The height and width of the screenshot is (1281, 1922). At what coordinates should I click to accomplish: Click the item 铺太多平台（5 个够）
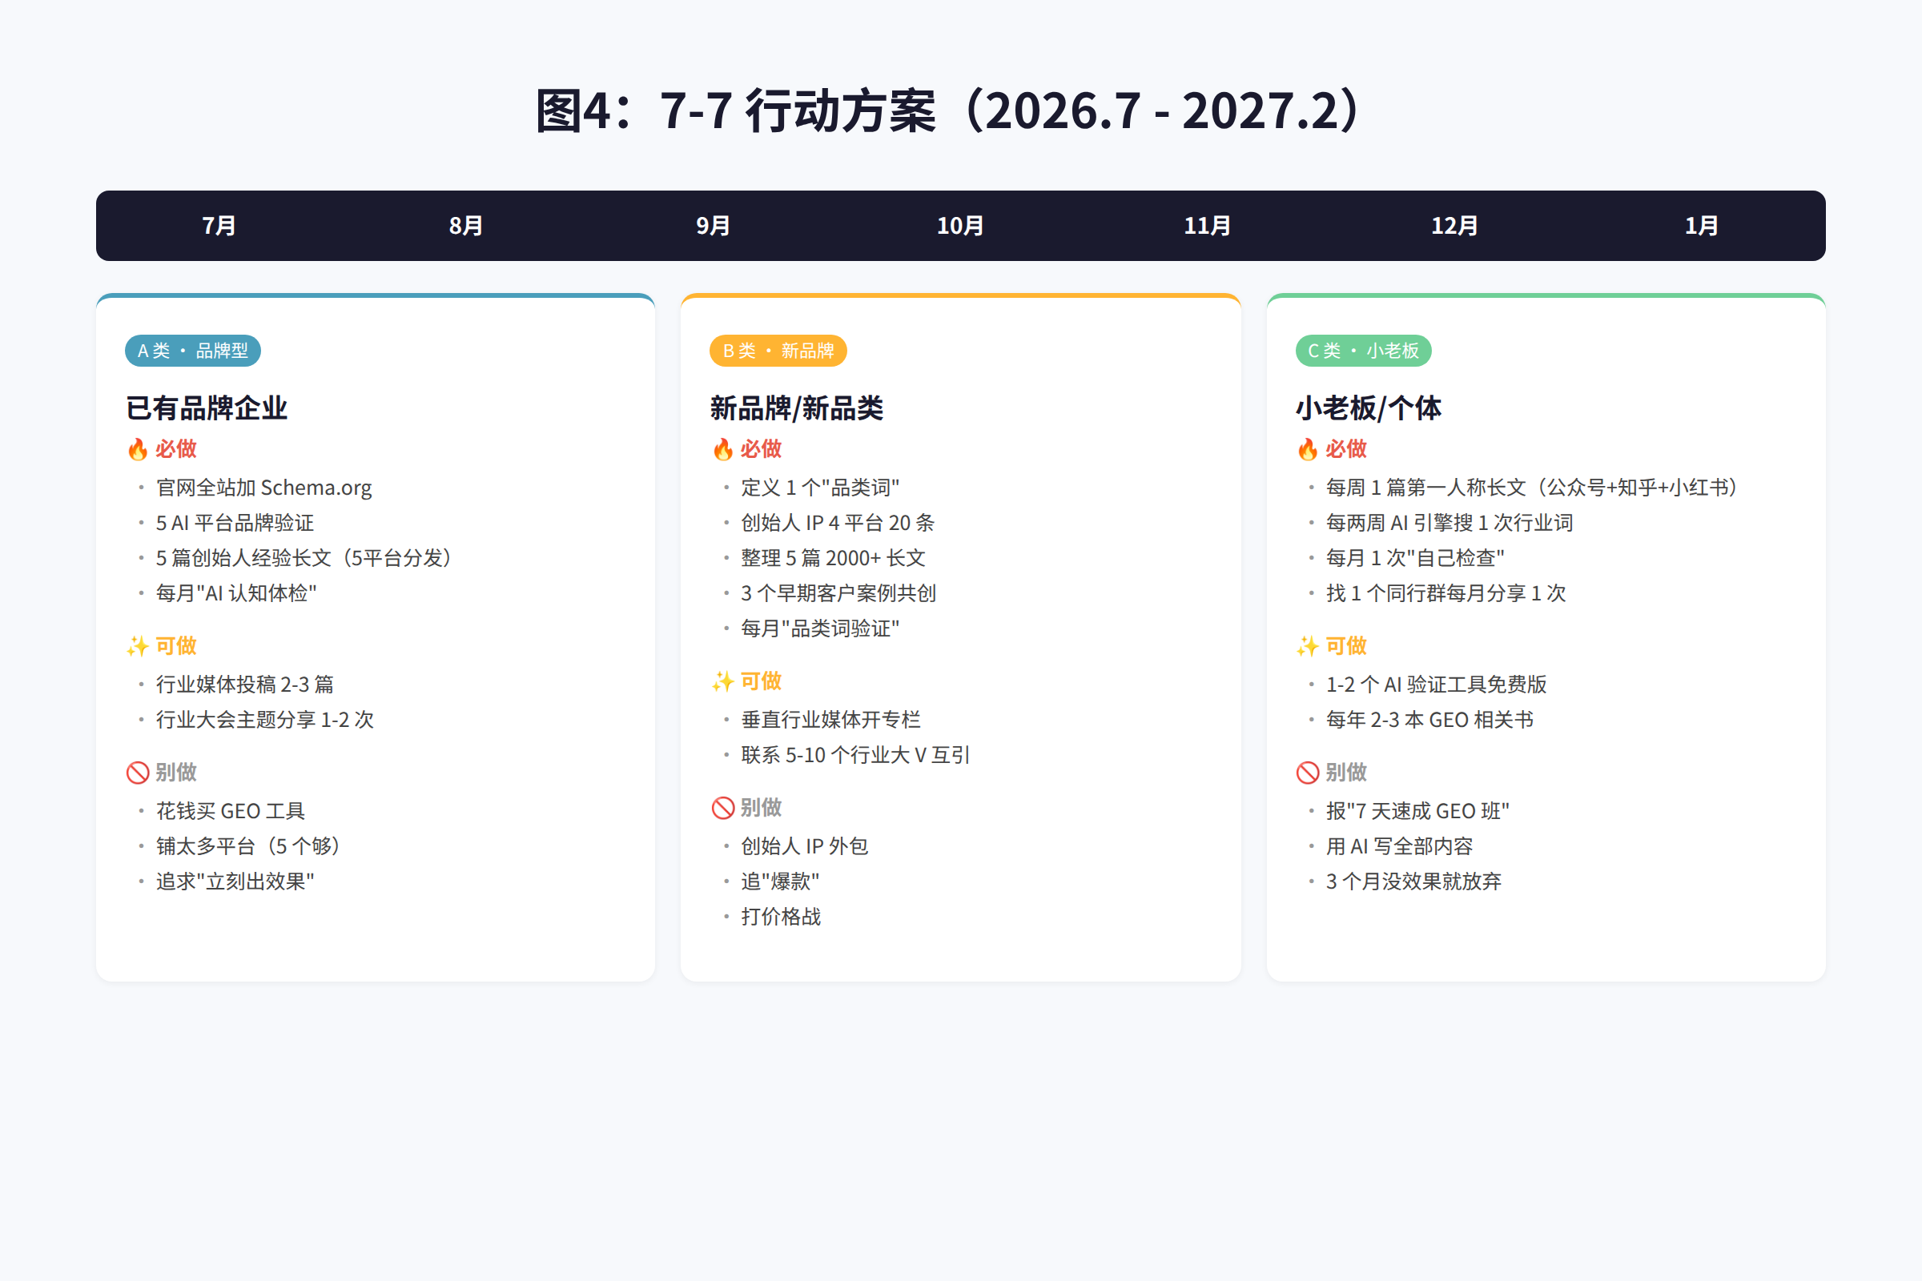pyautogui.click(x=247, y=846)
